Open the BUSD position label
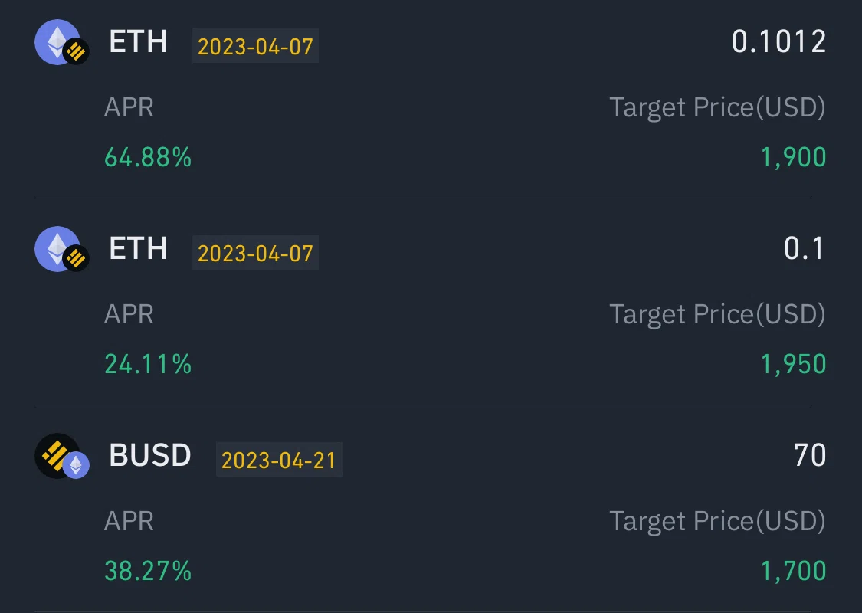Viewport: 862px width, 613px height. [x=150, y=455]
